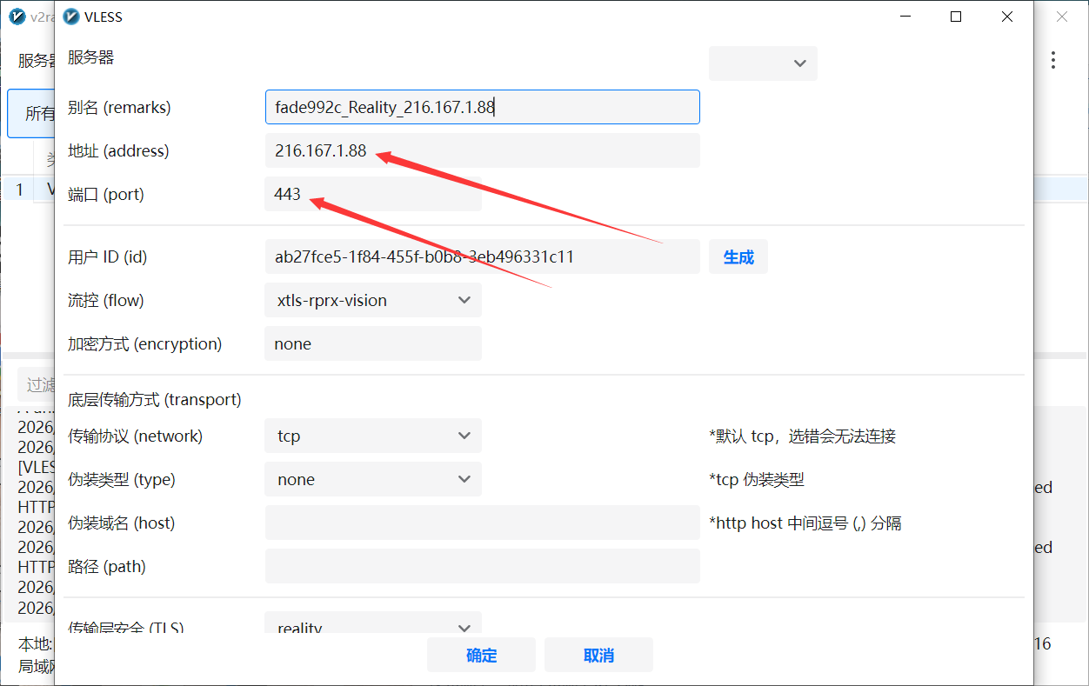The height and width of the screenshot is (686, 1089).
Task: Focus the 路径 (path) input field
Action: [482, 566]
